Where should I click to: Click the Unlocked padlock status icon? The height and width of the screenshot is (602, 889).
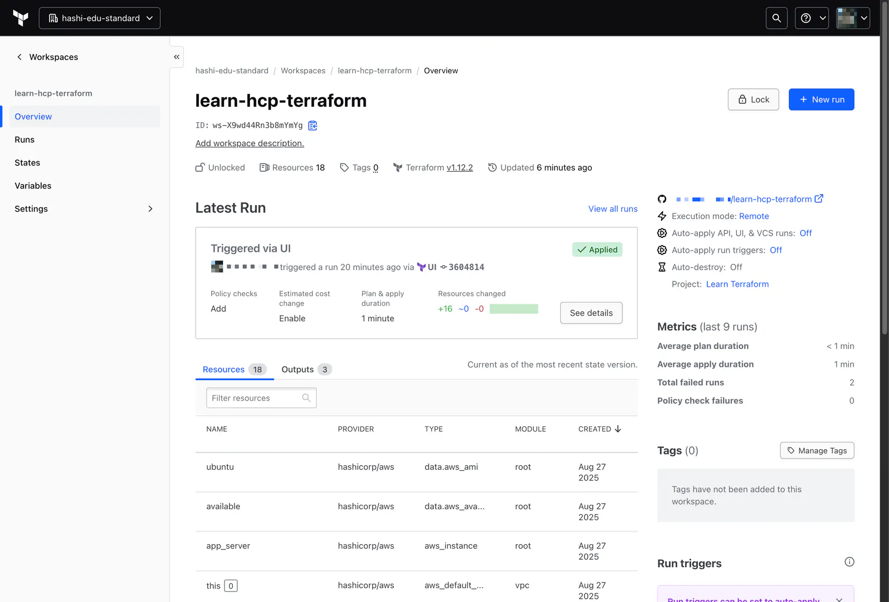tap(200, 167)
